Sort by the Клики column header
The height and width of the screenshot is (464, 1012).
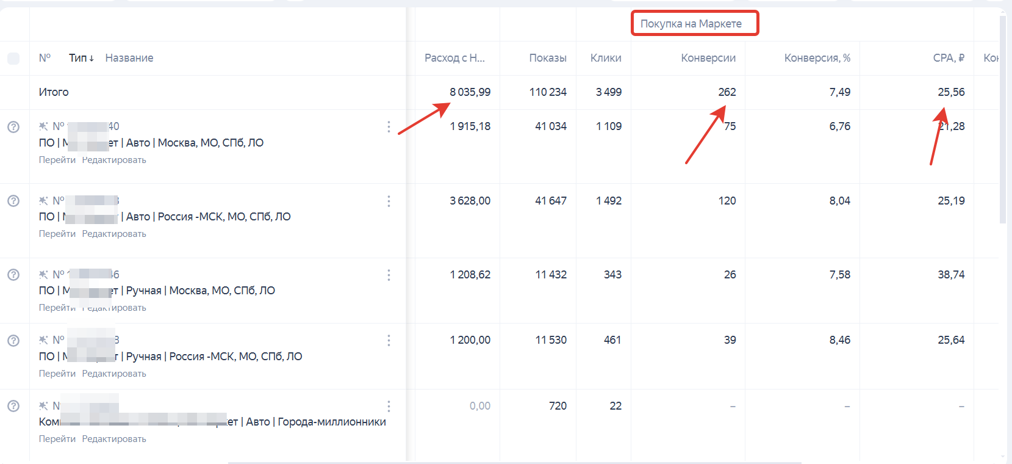pyautogui.click(x=606, y=58)
